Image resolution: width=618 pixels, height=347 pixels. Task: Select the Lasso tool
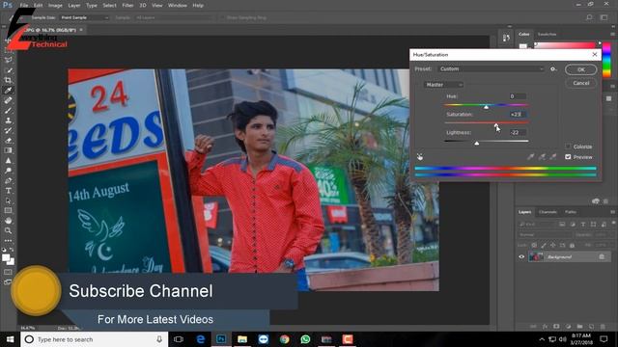pyautogui.click(x=8, y=60)
